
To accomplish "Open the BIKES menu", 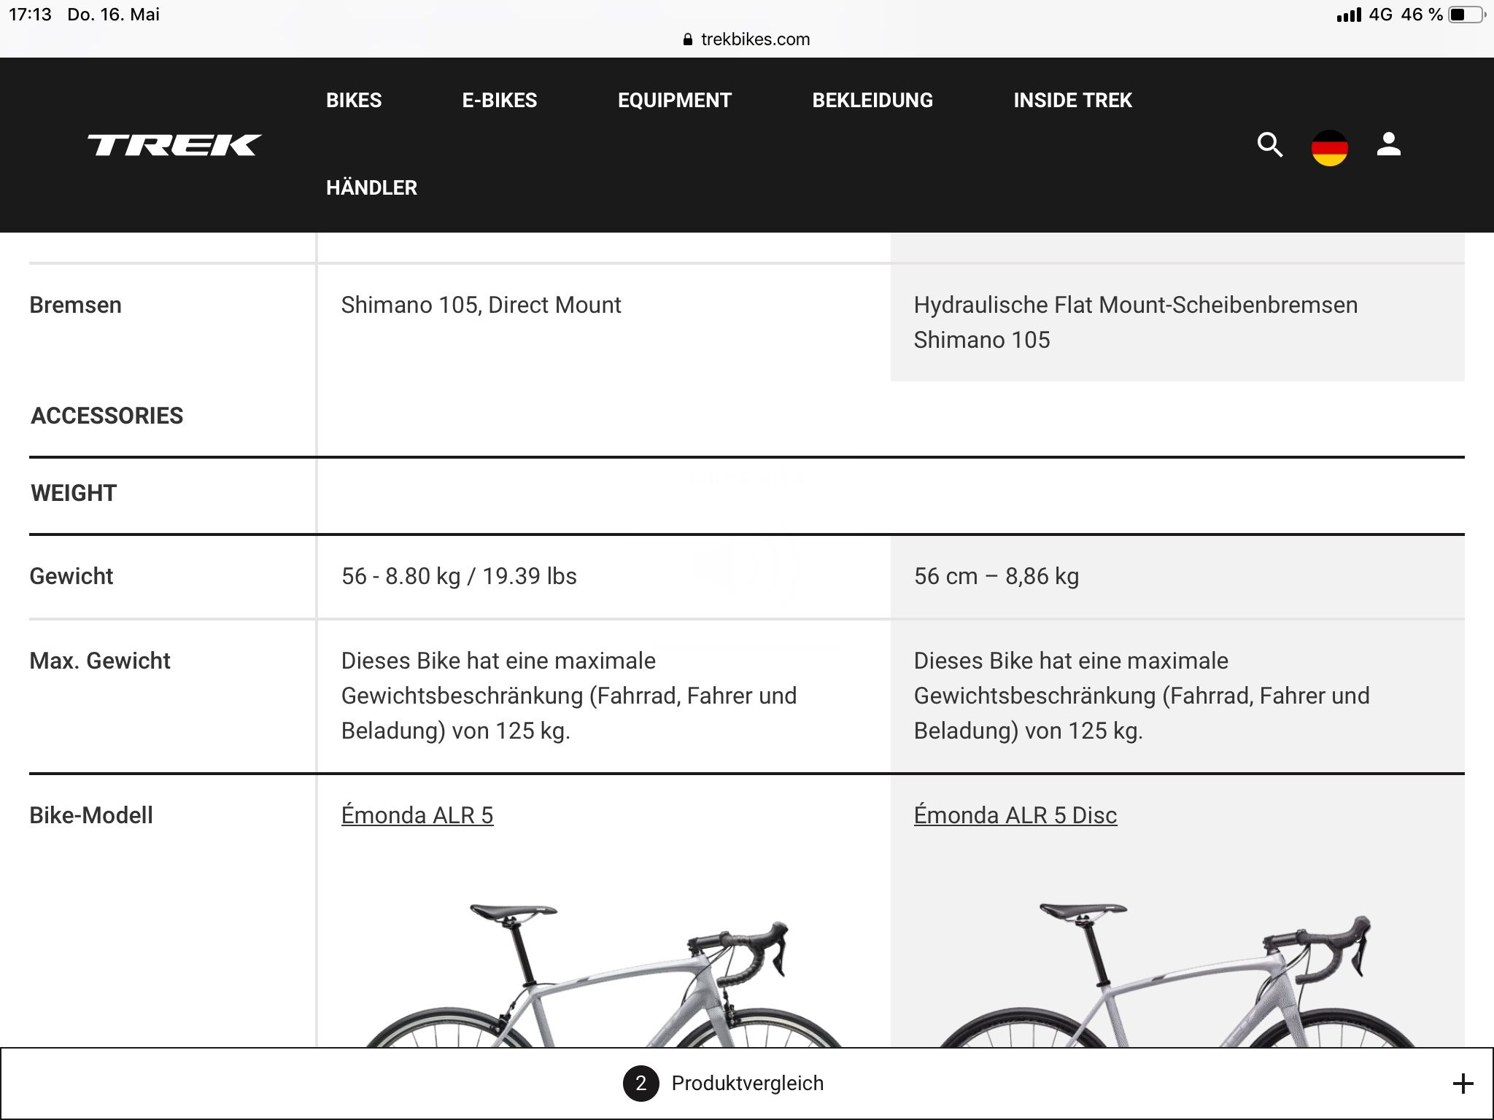I will pyautogui.click(x=354, y=101).
